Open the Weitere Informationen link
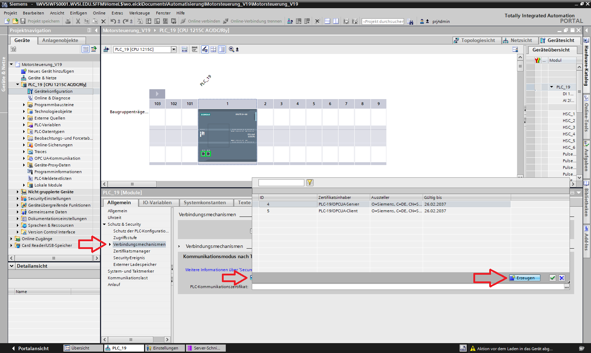 pos(219,270)
